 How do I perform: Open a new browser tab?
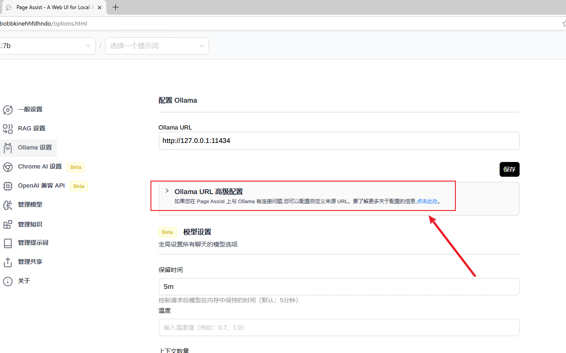coord(116,7)
